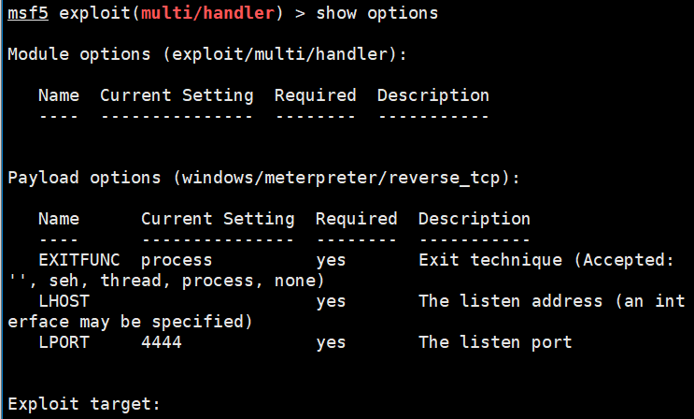Click the module table's Description column header
The height and width of the screenshot is (419, 694).
(433, 95)
